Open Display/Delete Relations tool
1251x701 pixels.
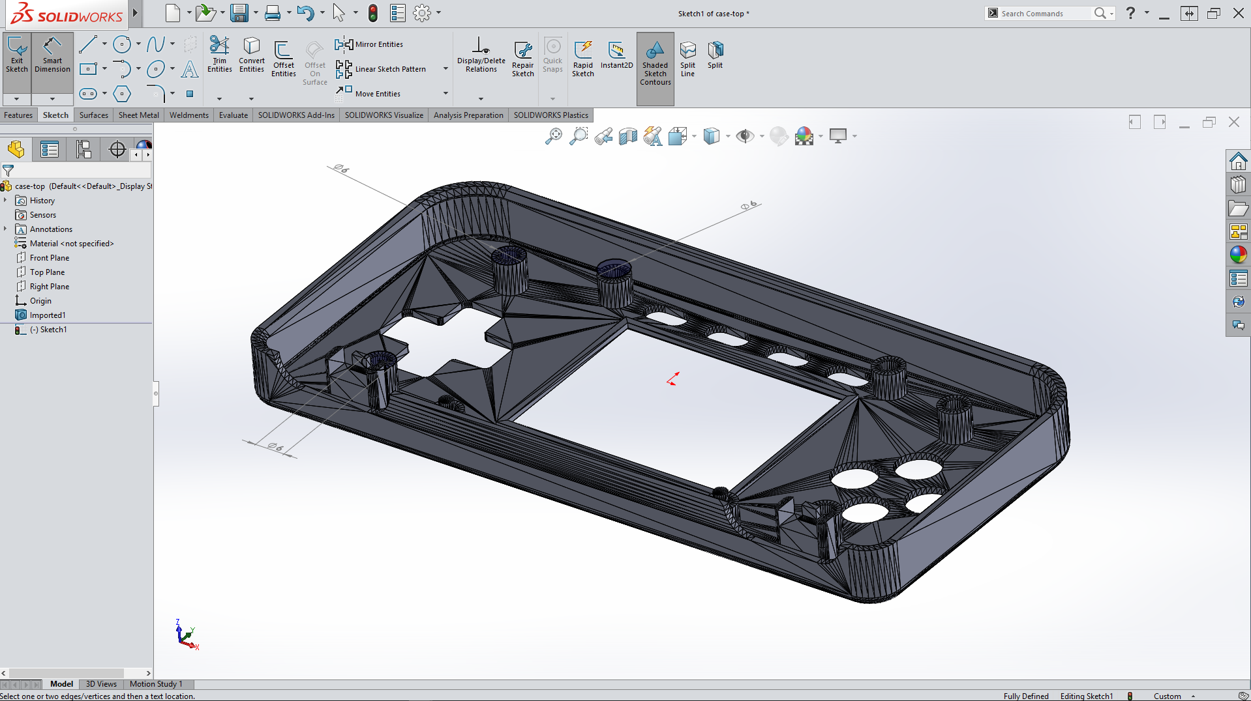click(x=481, y=55)
